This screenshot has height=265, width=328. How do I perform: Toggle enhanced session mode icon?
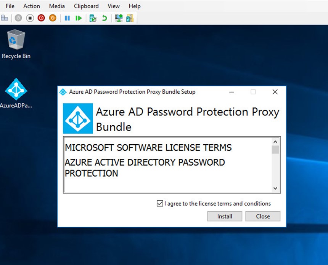[x=119, y=18]
